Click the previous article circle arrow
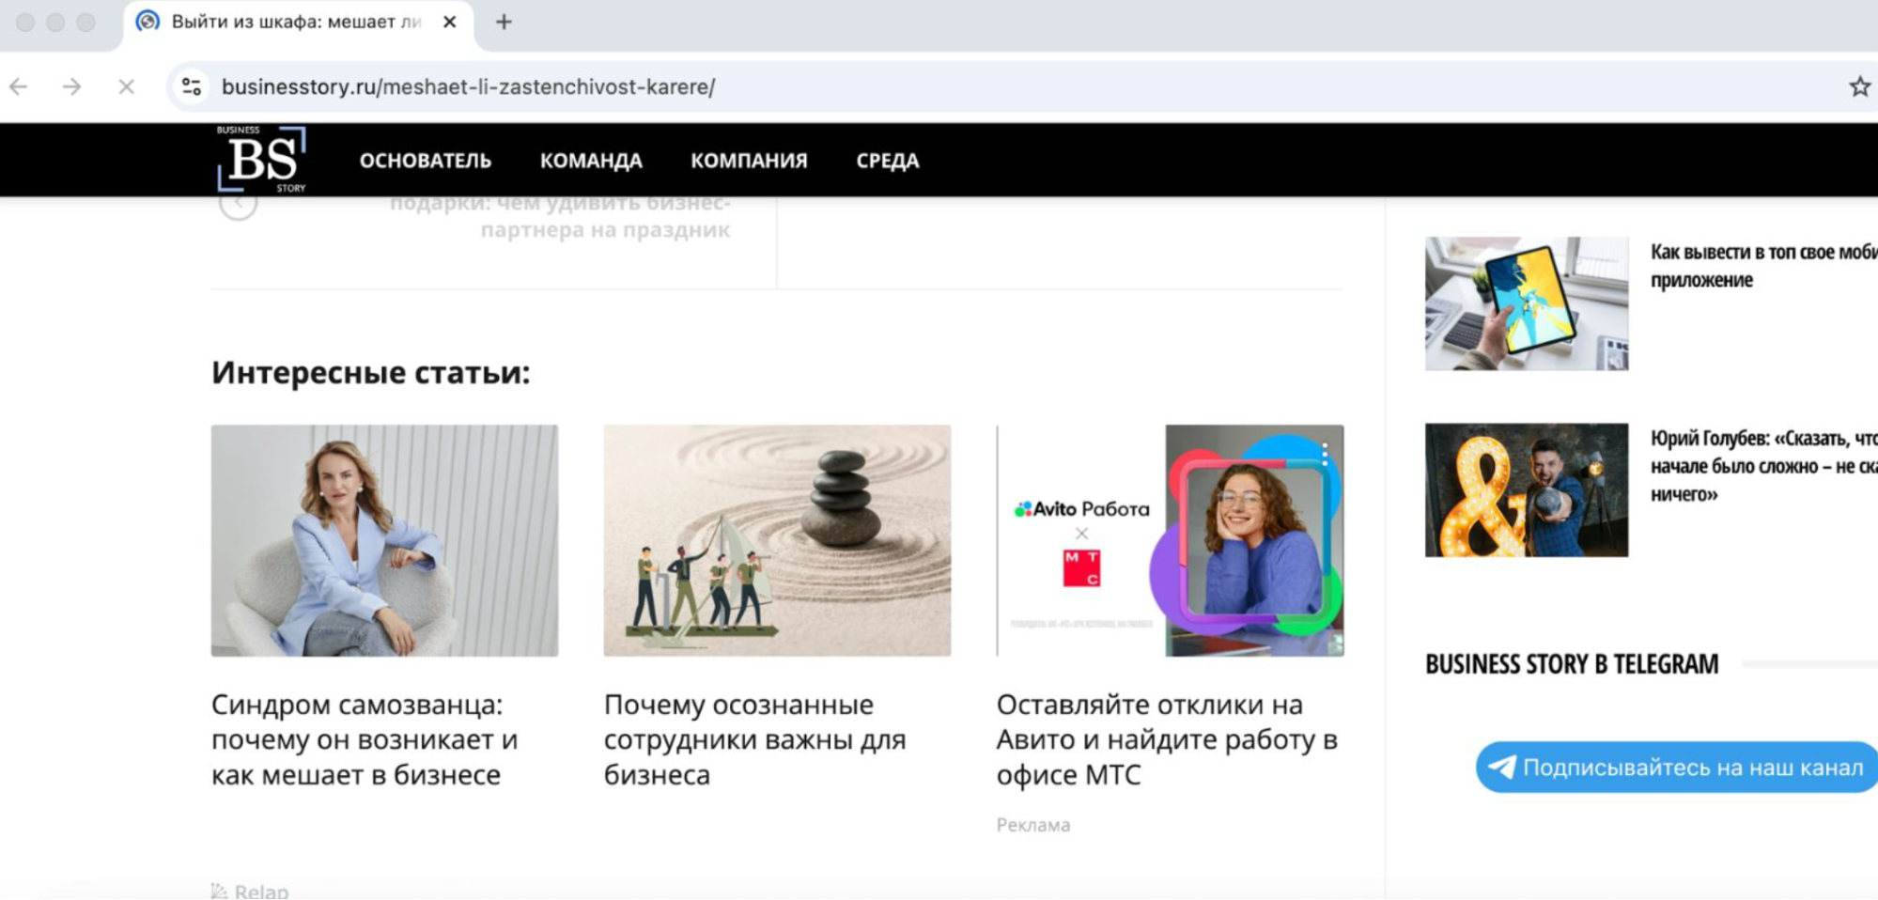Screen dimensions: 1878x900 coord(238,204)
